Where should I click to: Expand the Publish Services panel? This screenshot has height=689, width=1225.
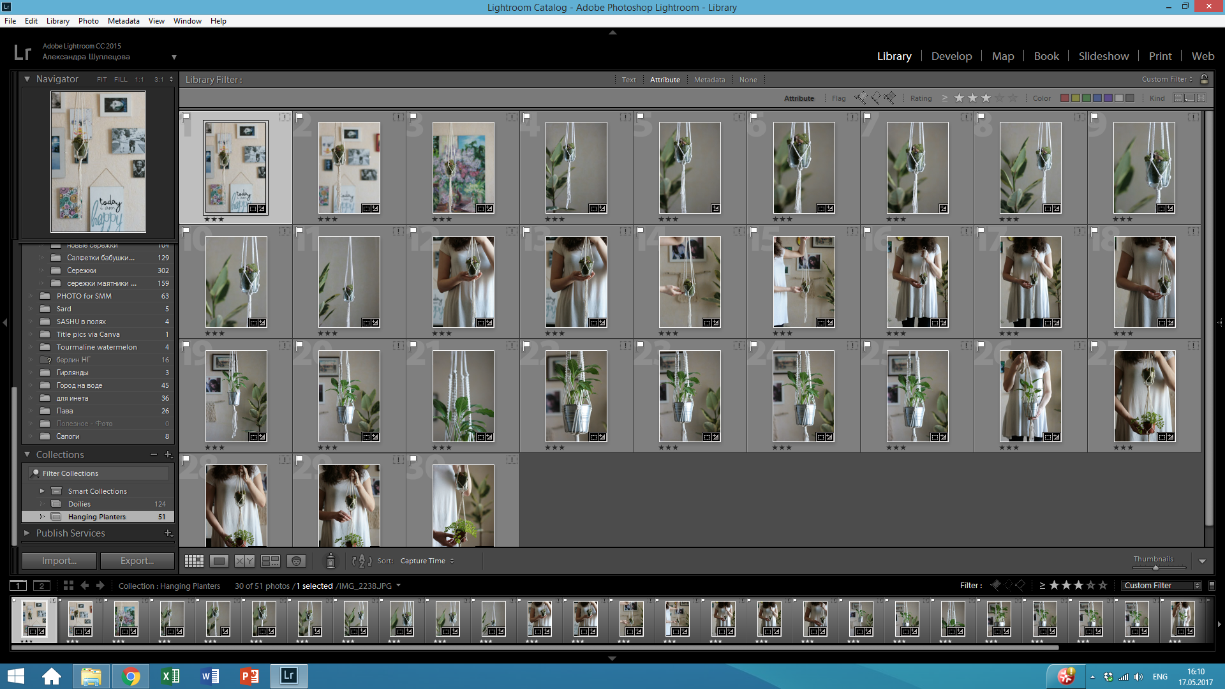[x=27, y=533]
